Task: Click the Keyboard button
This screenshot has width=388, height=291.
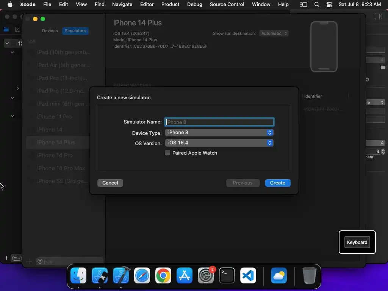Action: pos(357,242)
